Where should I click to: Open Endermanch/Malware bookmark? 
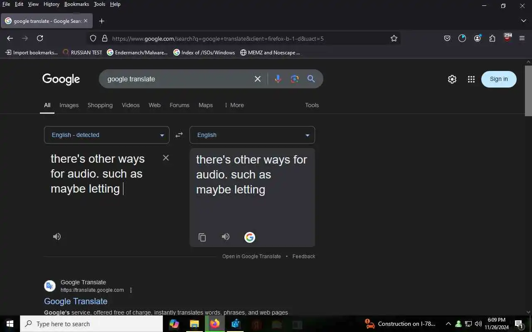coord(137,53)
